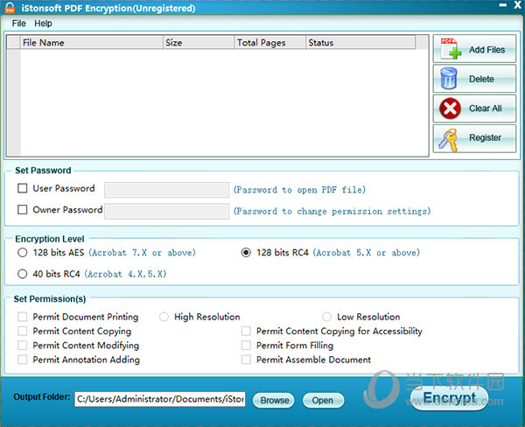The width and height of the screenshot is (525, 427).
Task: Click the Status column header
Action: click(360, 43)
